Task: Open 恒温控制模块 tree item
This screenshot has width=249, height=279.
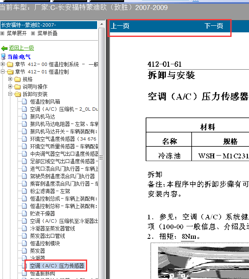Action: [45, 243]
